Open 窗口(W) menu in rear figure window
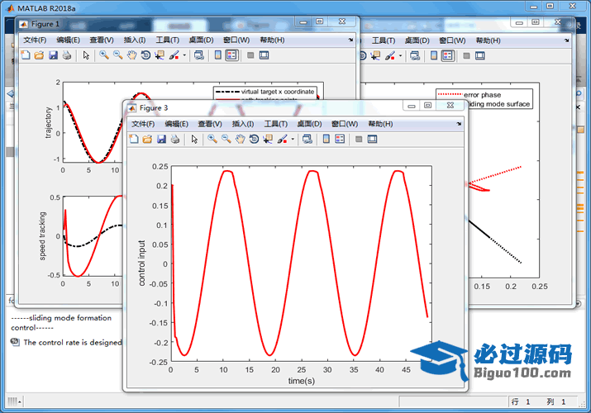The width and height of the screenshot is (591, 413). (x=452, y=40)
